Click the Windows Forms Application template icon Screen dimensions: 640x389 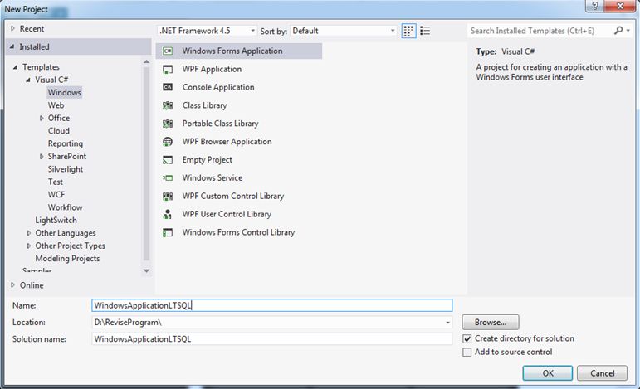[168, 51]
